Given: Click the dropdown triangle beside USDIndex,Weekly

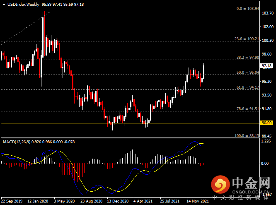Looking at the screenshot, I should pos(4,5).
